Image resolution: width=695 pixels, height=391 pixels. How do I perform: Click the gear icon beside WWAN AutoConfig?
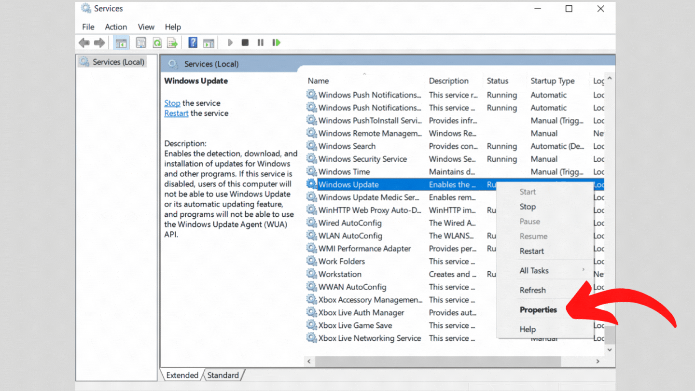(x=312, y=287)
